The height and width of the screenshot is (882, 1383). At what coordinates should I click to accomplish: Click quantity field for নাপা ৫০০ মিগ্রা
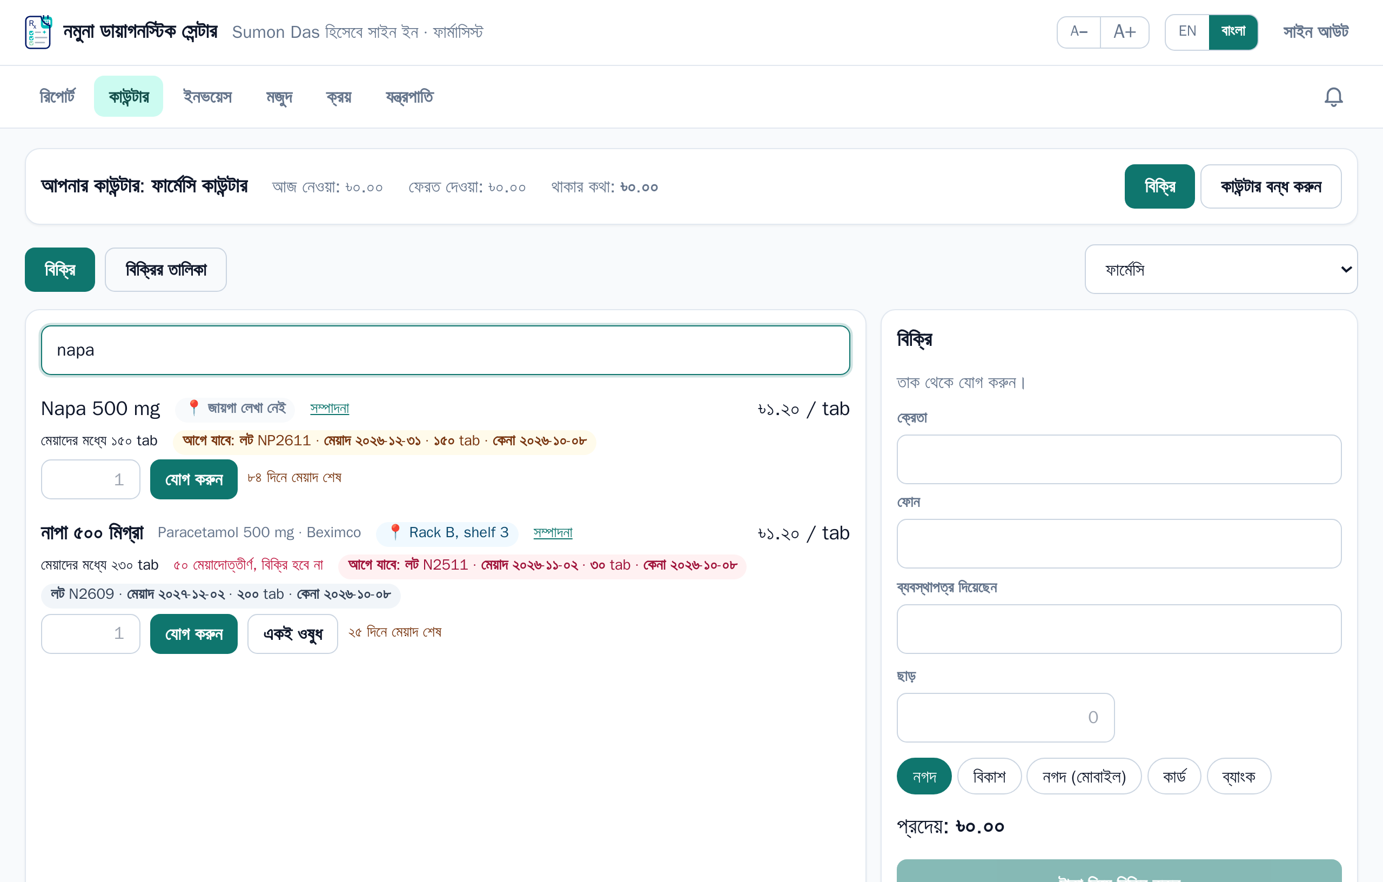pos(91,634)
